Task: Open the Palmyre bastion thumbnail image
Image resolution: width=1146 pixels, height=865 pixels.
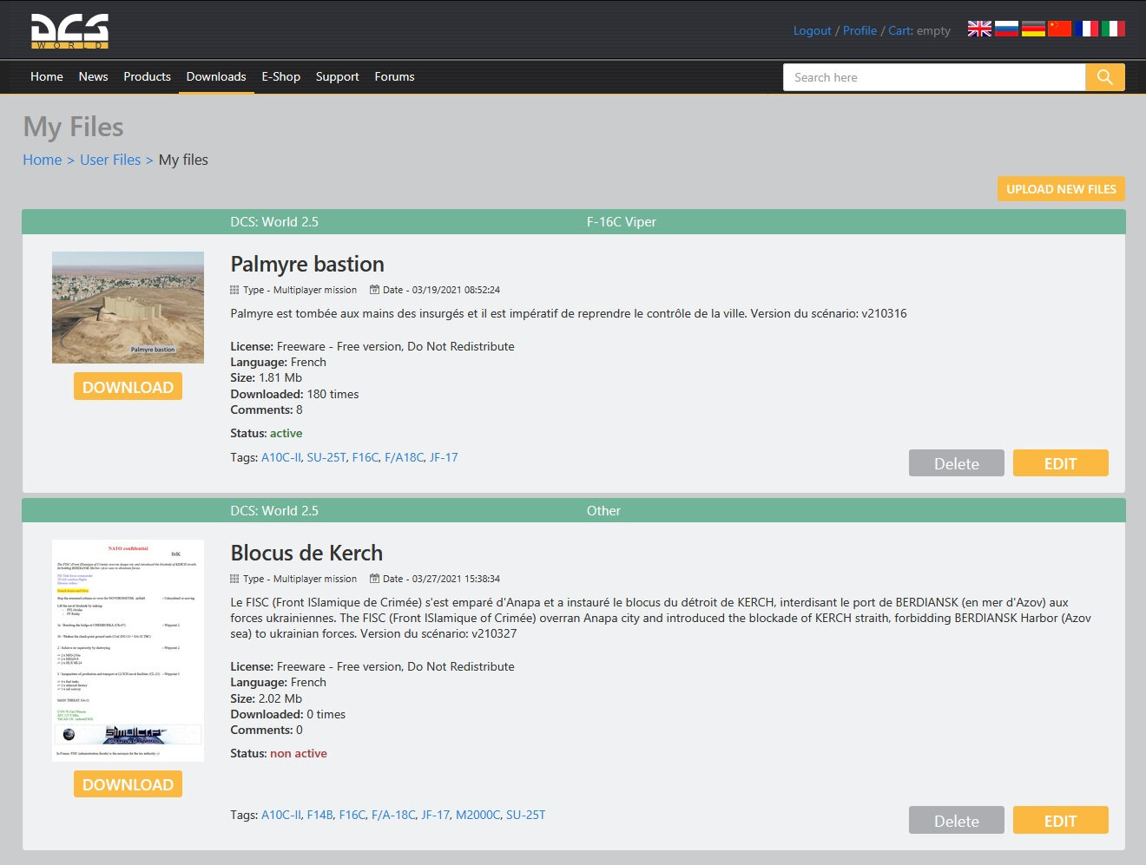Action: (128, 307)
